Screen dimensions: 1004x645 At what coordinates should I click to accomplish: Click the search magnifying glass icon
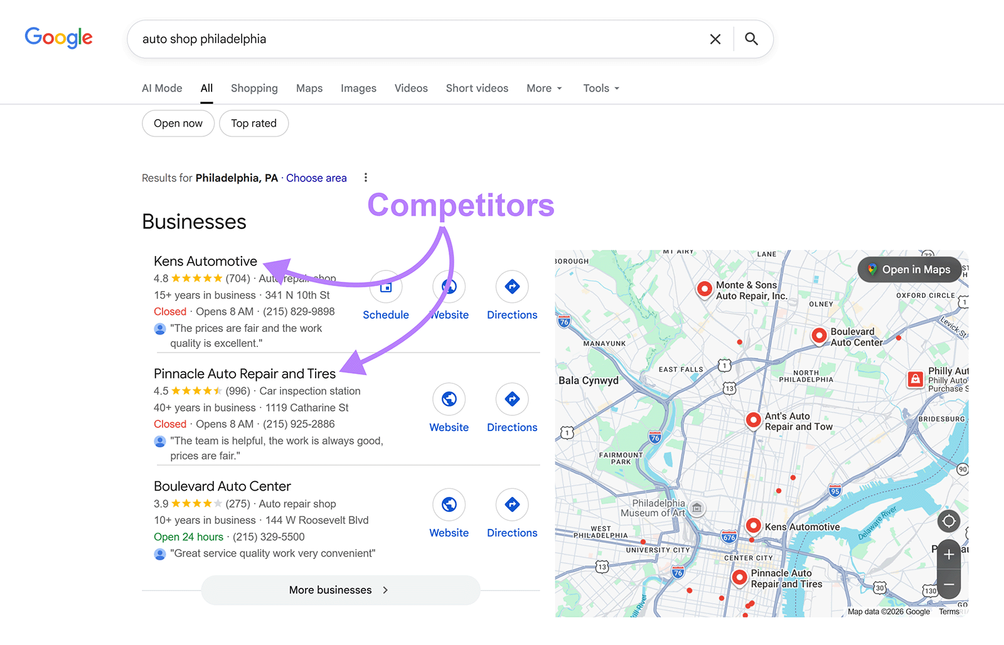[x=751, y=39]
